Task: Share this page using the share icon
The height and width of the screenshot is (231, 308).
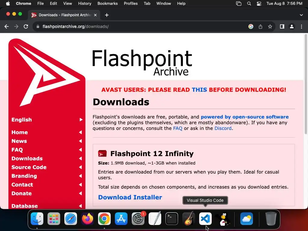Action: [260, 26]
